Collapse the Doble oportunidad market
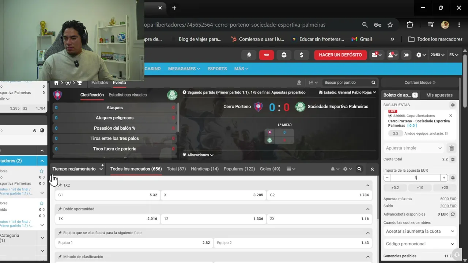This screenshot has width=468, height=263. pyautogui.click(x=368, y=209)
